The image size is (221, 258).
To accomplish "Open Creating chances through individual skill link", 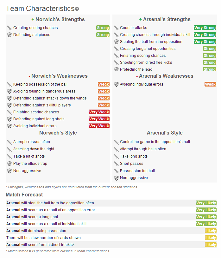I will (x=155, y=35).
